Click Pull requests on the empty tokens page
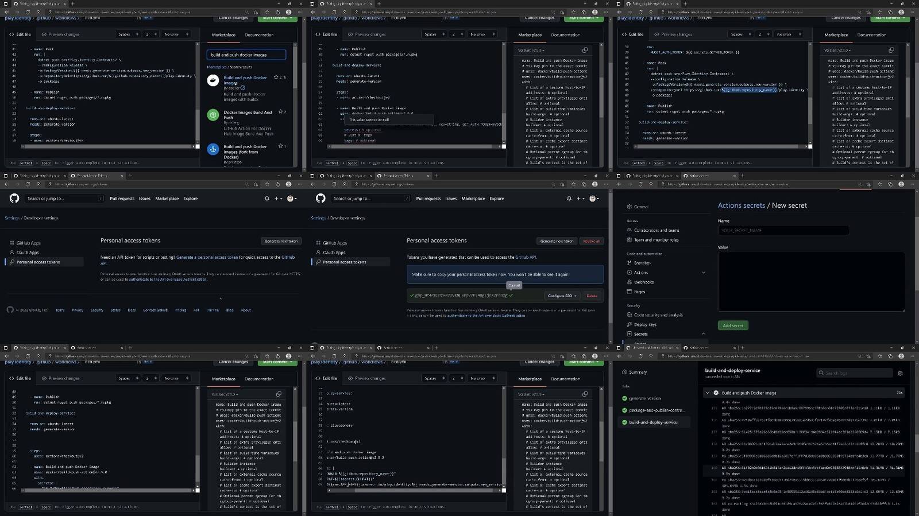919x516 pixels. click(x=122, y=199)
